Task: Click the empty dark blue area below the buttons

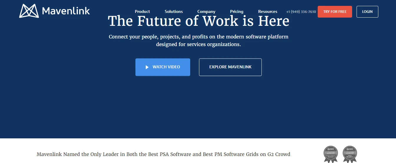Action: point(198,108)
